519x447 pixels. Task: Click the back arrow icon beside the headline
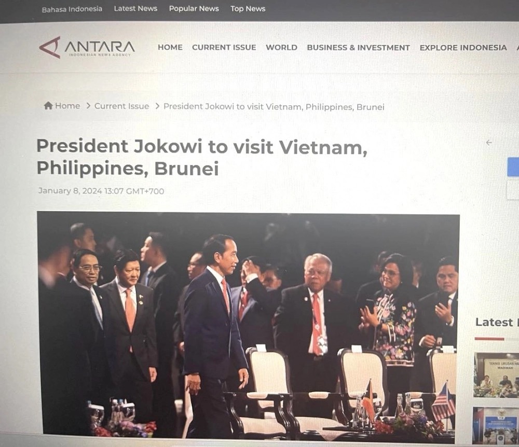point(488,143)
